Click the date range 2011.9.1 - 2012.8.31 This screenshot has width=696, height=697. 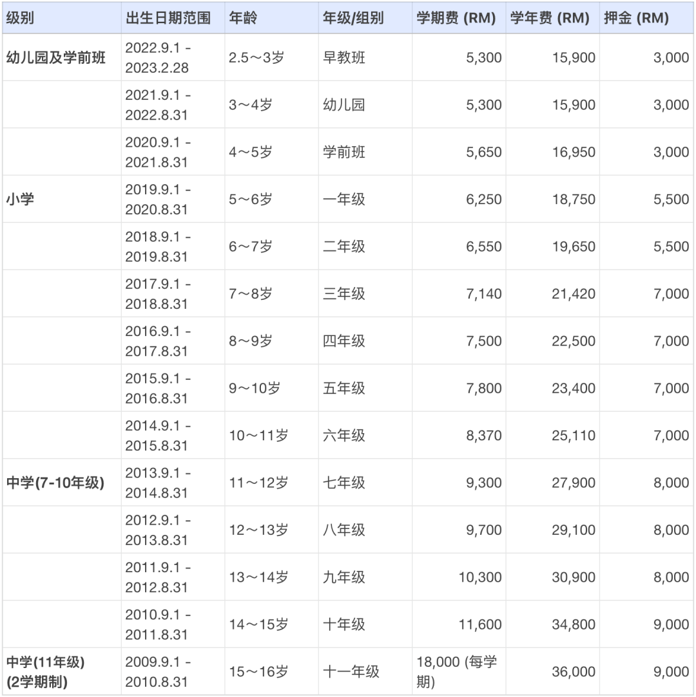tap(173, 577)
